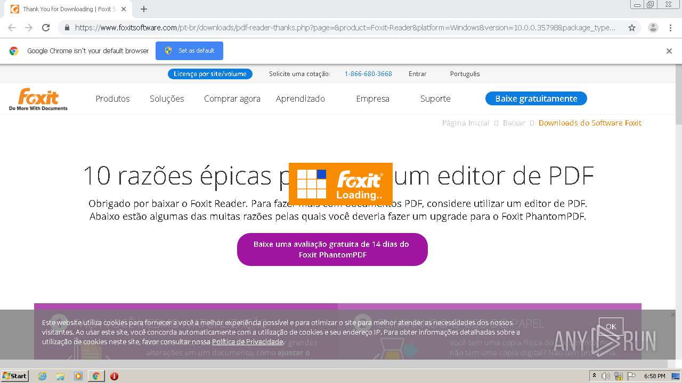
Task: Open the Produtos menu
Action: [112, 98]
